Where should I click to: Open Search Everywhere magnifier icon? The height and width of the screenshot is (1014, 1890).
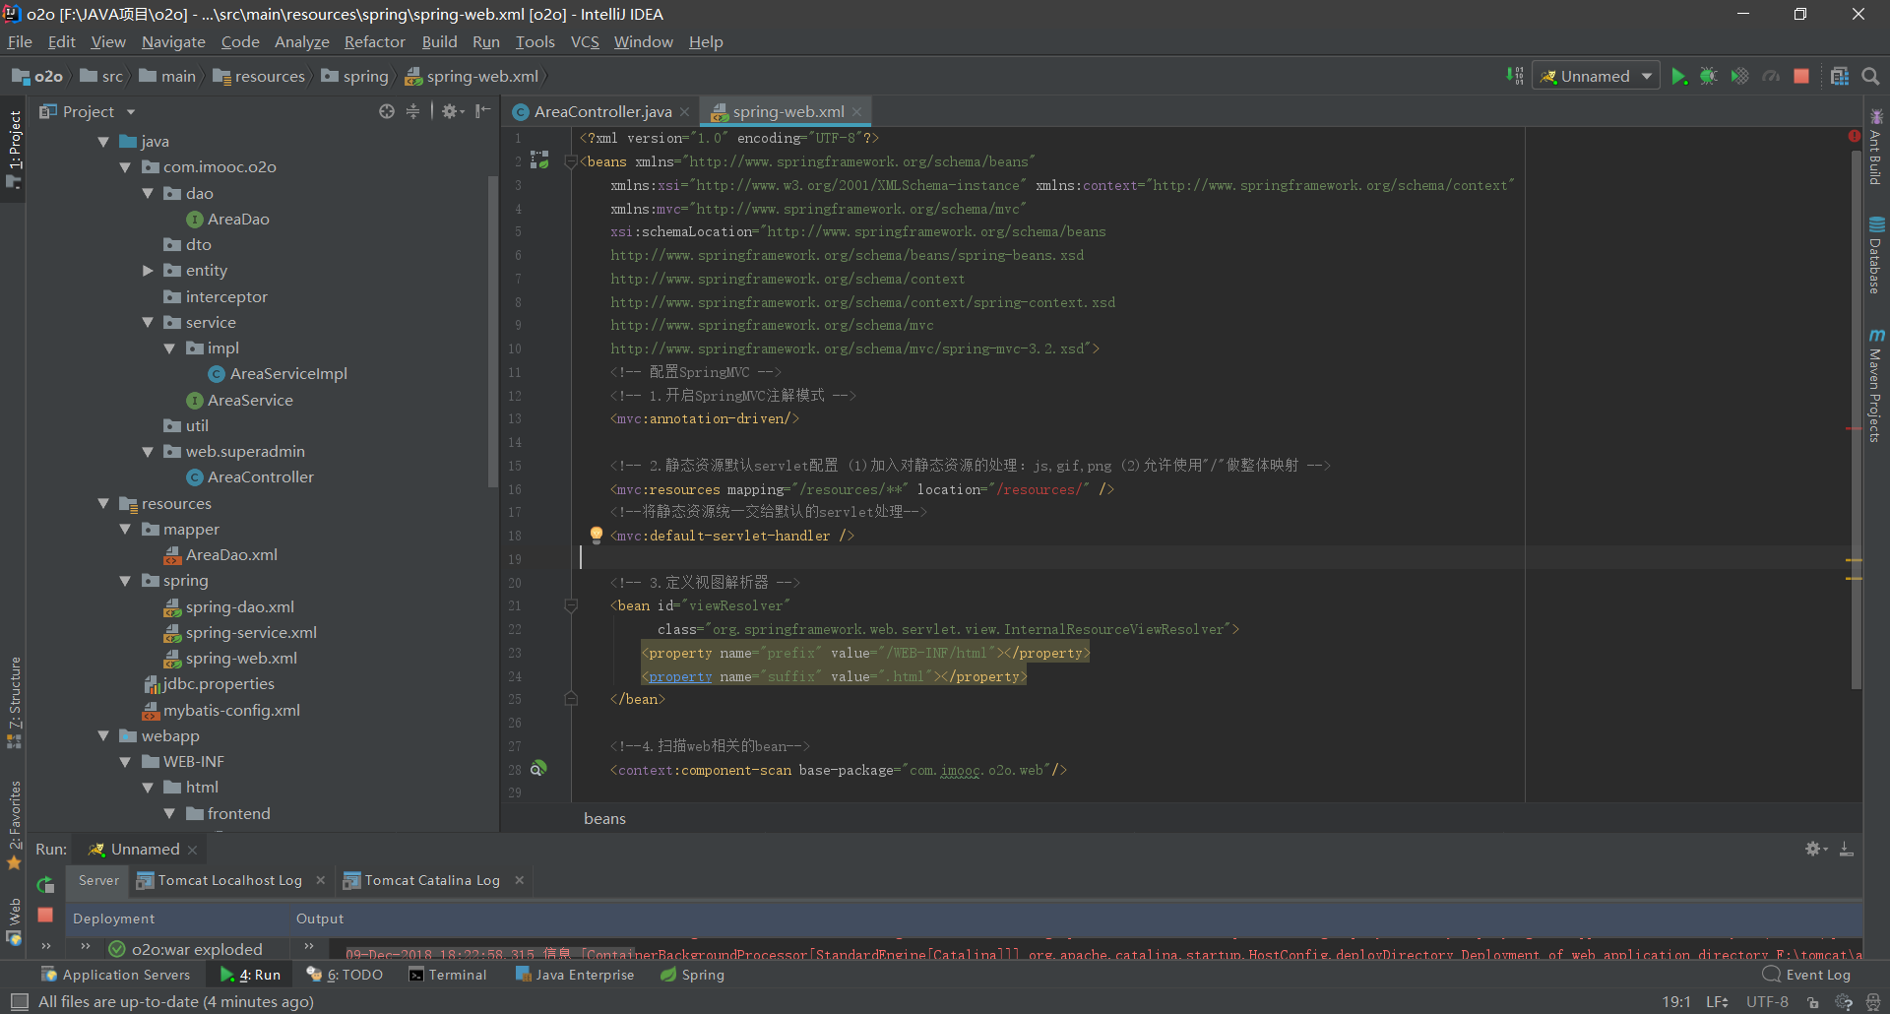coord(1871,77)
